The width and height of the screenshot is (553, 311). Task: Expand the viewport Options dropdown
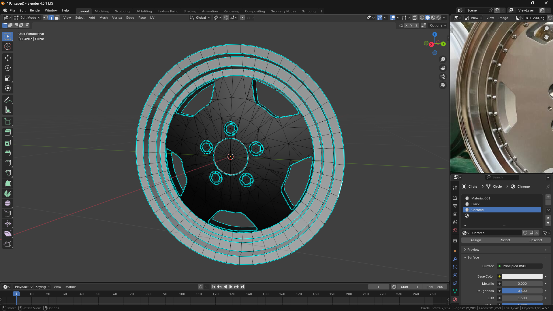(x=438, y=25)
